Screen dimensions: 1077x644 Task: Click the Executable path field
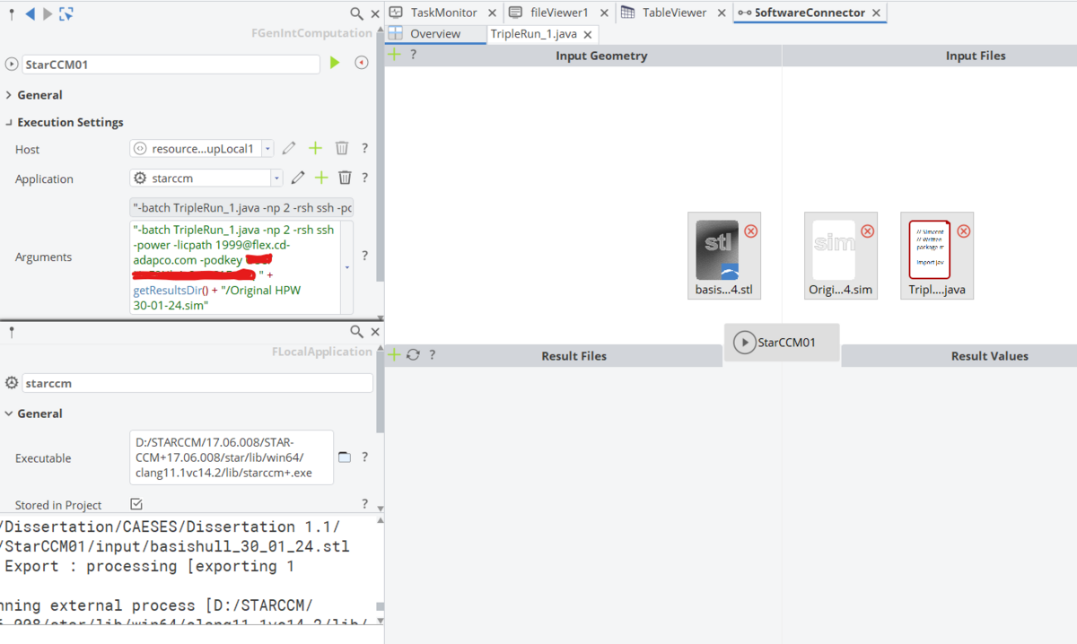tap(232, 457)
